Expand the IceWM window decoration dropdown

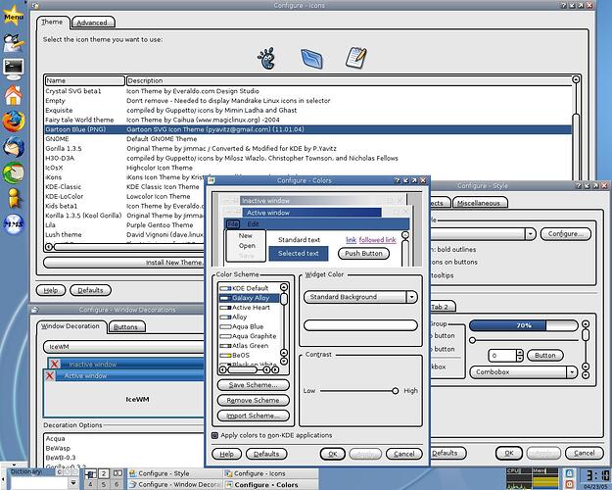124,347
